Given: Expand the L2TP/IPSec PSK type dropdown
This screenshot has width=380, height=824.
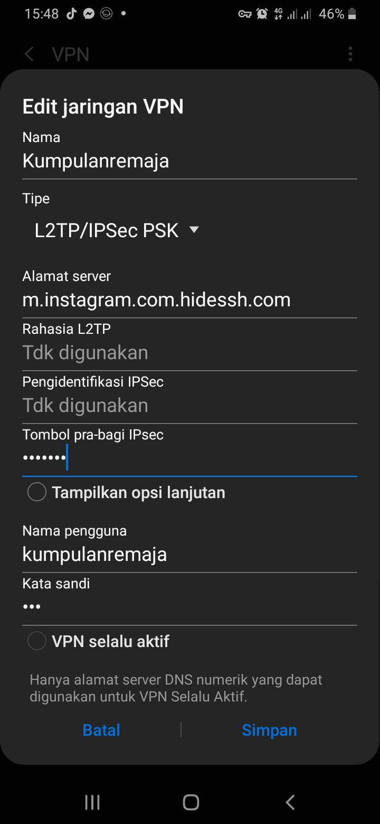Looking at the screenshot, I should pos(117,230).
